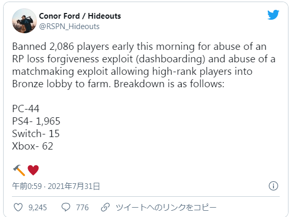
Task: Like the tweet with heart icon
Action: pos(18,207)
